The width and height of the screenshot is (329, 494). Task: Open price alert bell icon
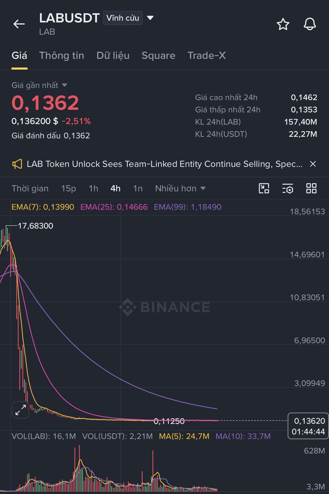[310, 24]
